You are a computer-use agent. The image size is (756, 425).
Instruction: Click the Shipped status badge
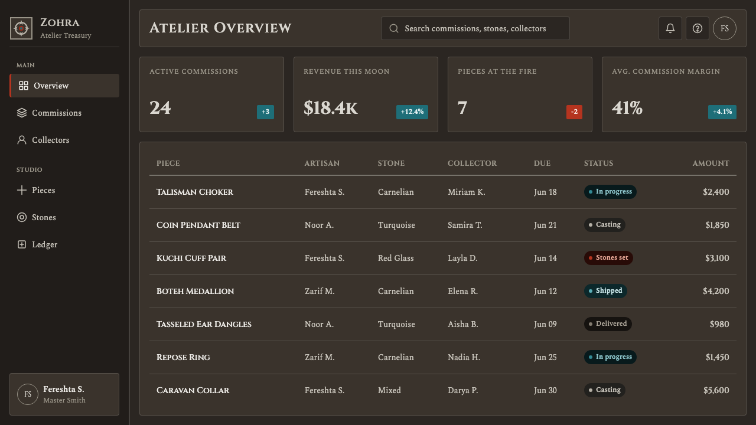point(605,291)
